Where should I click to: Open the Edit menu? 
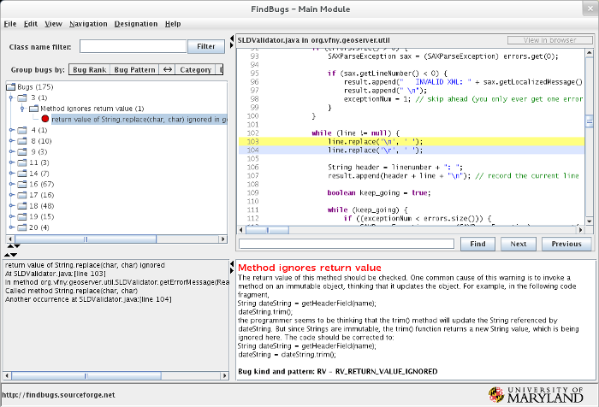point(31,24)
